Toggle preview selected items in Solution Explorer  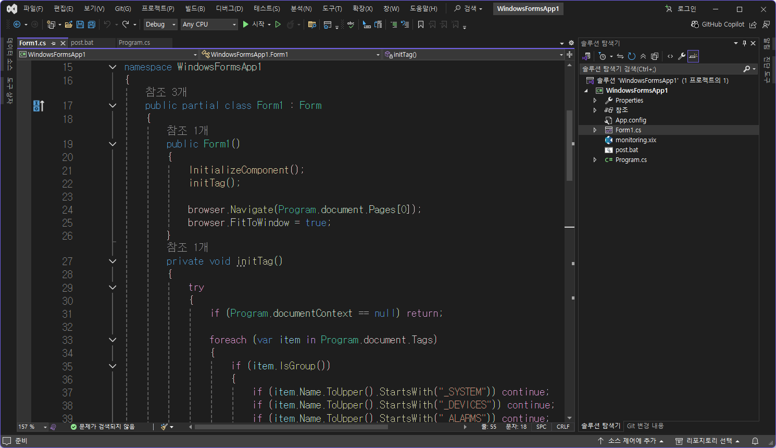point(693,56)
